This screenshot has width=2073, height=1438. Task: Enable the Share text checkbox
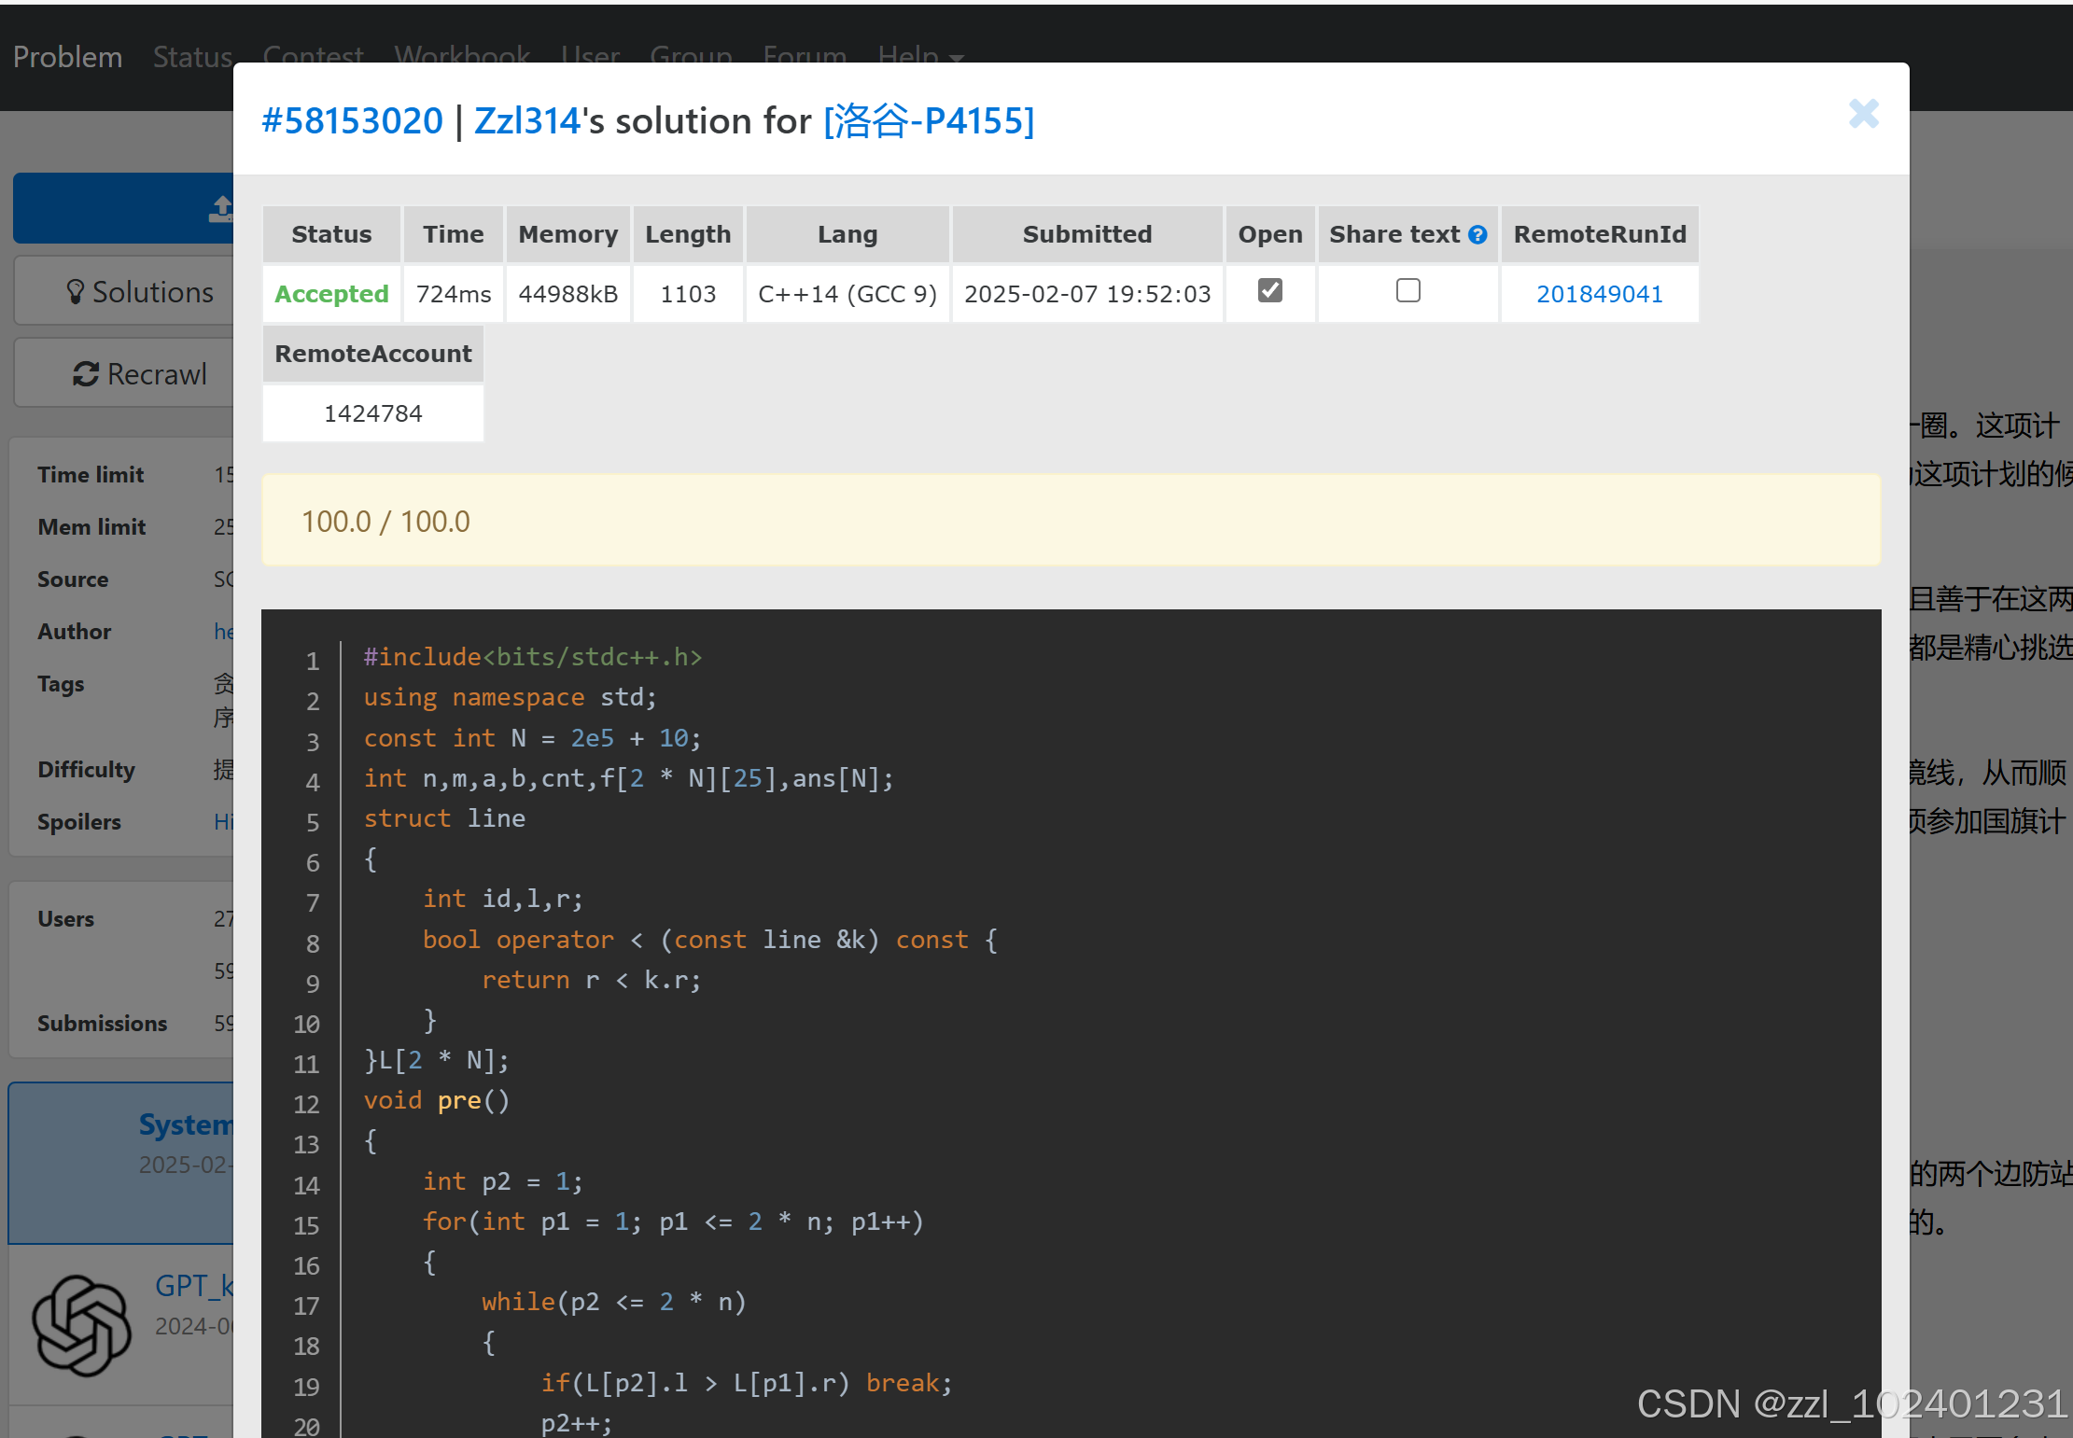pos(1408,291)
